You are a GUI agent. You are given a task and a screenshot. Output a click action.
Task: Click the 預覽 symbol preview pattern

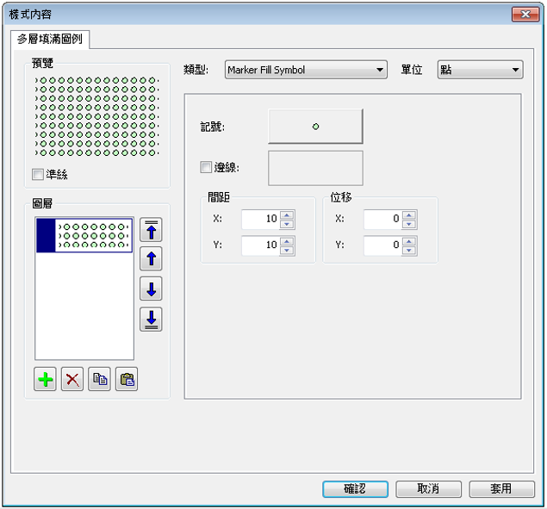[96, 116]
